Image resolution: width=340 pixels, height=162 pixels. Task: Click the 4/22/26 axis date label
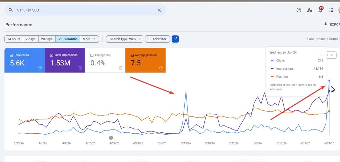click(114, 143)
